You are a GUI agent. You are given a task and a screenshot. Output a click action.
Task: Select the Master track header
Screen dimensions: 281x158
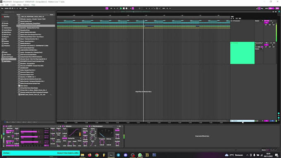242,121
